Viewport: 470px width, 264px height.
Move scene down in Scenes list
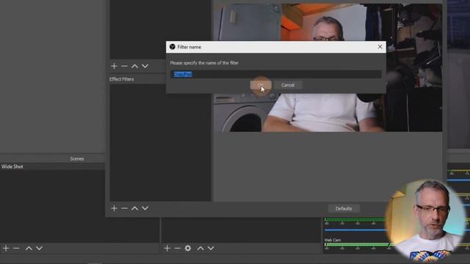coord(39,248)
